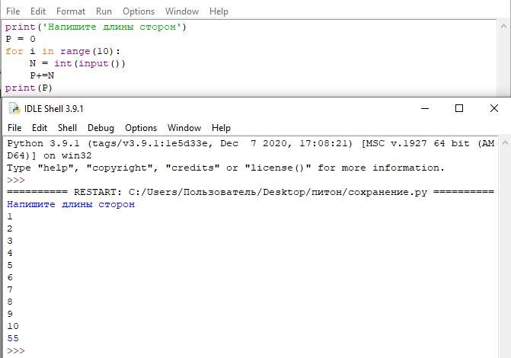
Task: Open the Debug menu in IDLE Shell
Action: (x=101, y=128)
